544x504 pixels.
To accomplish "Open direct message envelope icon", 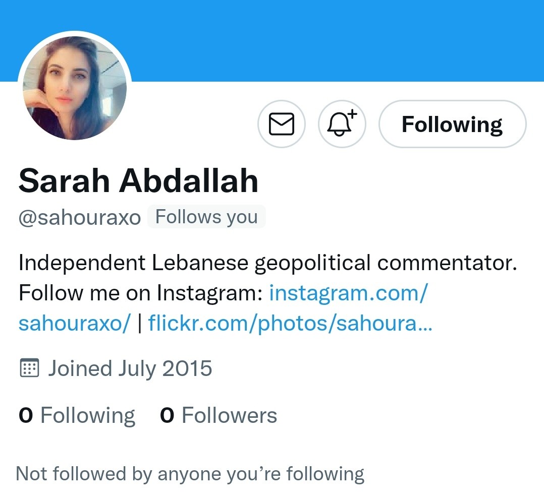I will (282, 124).
